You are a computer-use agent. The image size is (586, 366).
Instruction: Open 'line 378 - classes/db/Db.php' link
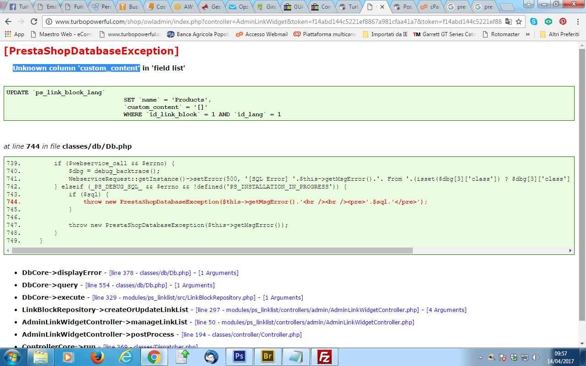[150, 273]
